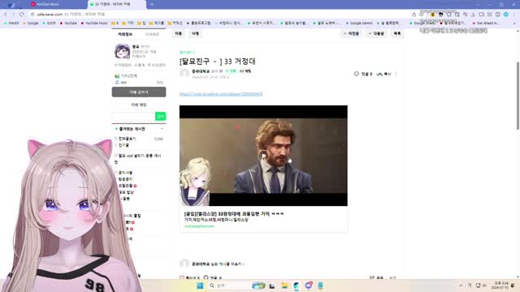
Task: Open the cafe profile picture in the sidebar
Action: coord(123,52)
